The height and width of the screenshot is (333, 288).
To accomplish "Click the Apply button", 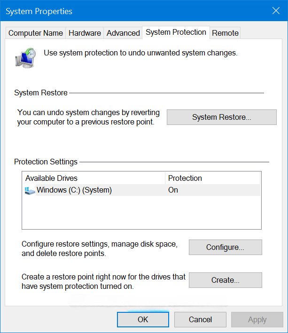I will (257, 319).
